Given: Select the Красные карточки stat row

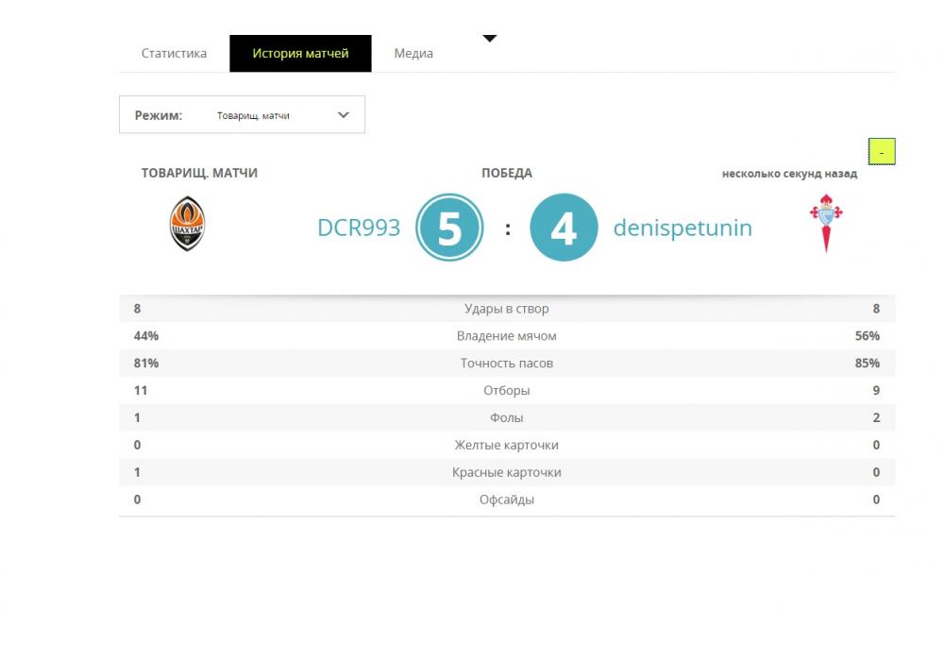Looking at the screenshot, I should tap(507, 472).
